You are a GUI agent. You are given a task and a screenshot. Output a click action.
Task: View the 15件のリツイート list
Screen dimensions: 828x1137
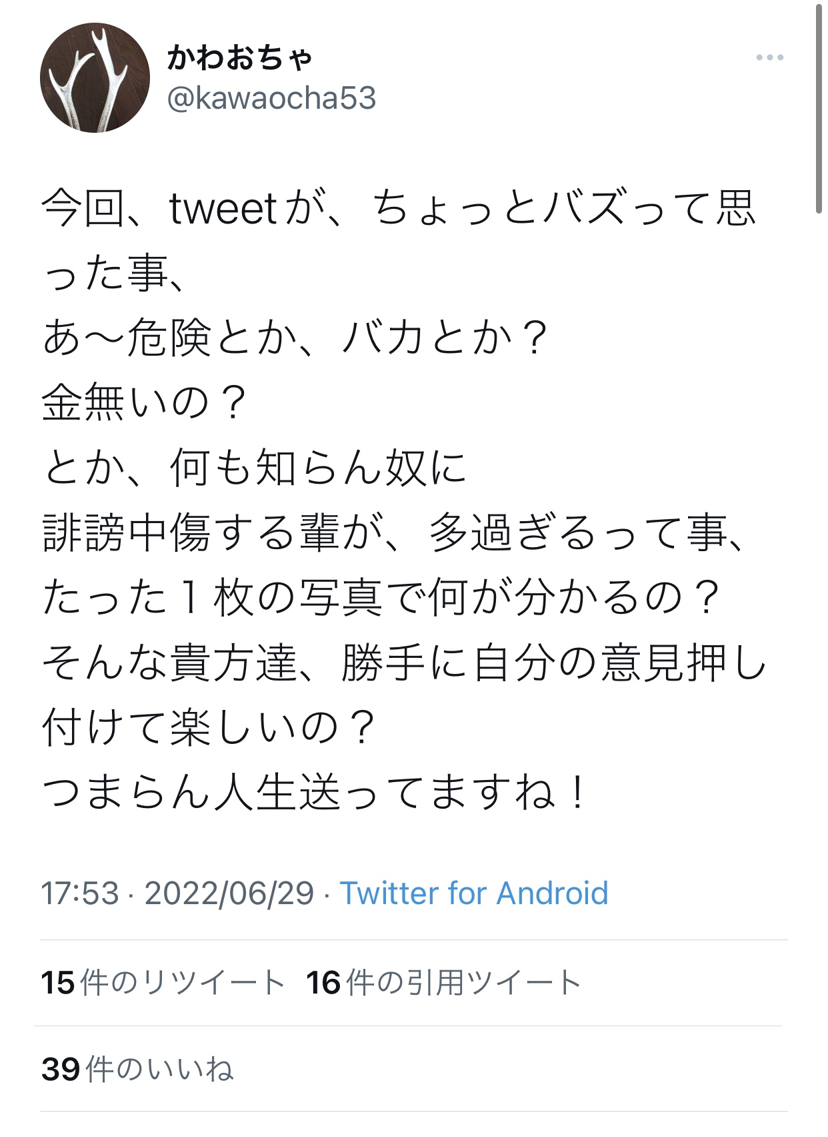coord(163,982)
